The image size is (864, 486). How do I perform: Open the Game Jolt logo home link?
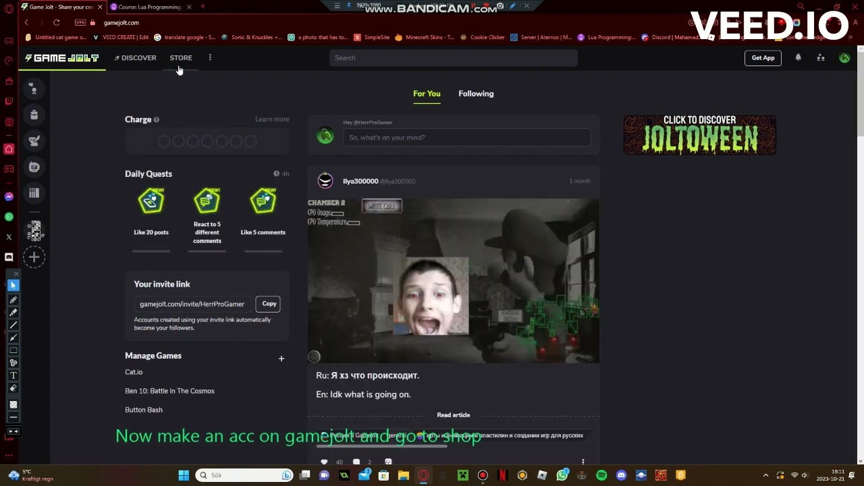[61, 58]
